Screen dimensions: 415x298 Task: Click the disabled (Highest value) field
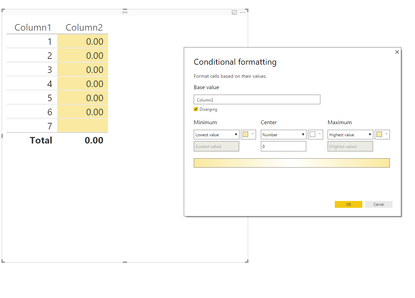pyautogui.click(x=350, y=146)
